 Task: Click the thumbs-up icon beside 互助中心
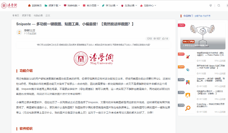[x=141, y=5]
